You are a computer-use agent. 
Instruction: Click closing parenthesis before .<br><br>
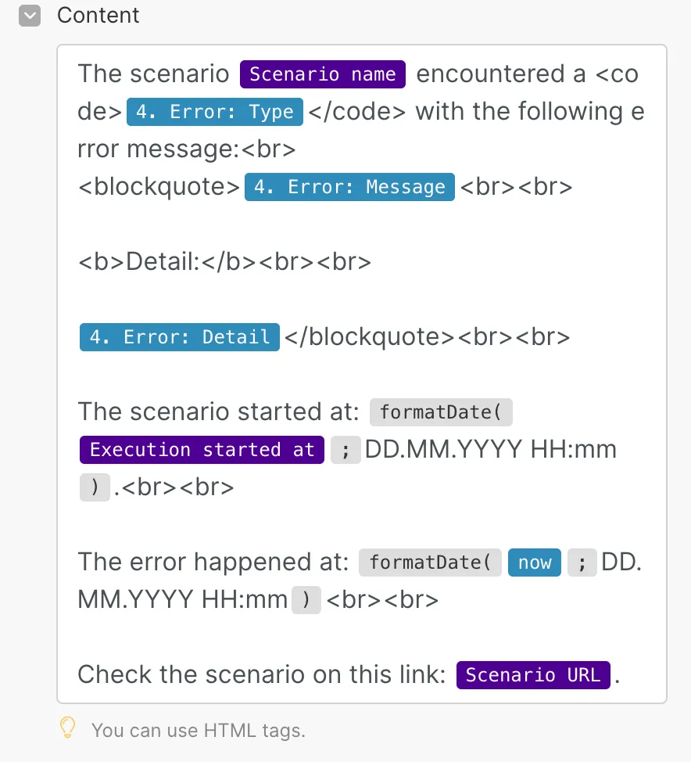pyautogui.click(x=95, y=487)
